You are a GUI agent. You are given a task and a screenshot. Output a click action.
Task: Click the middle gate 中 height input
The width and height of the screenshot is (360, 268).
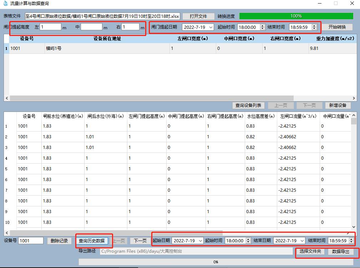(x=91, y=27)
